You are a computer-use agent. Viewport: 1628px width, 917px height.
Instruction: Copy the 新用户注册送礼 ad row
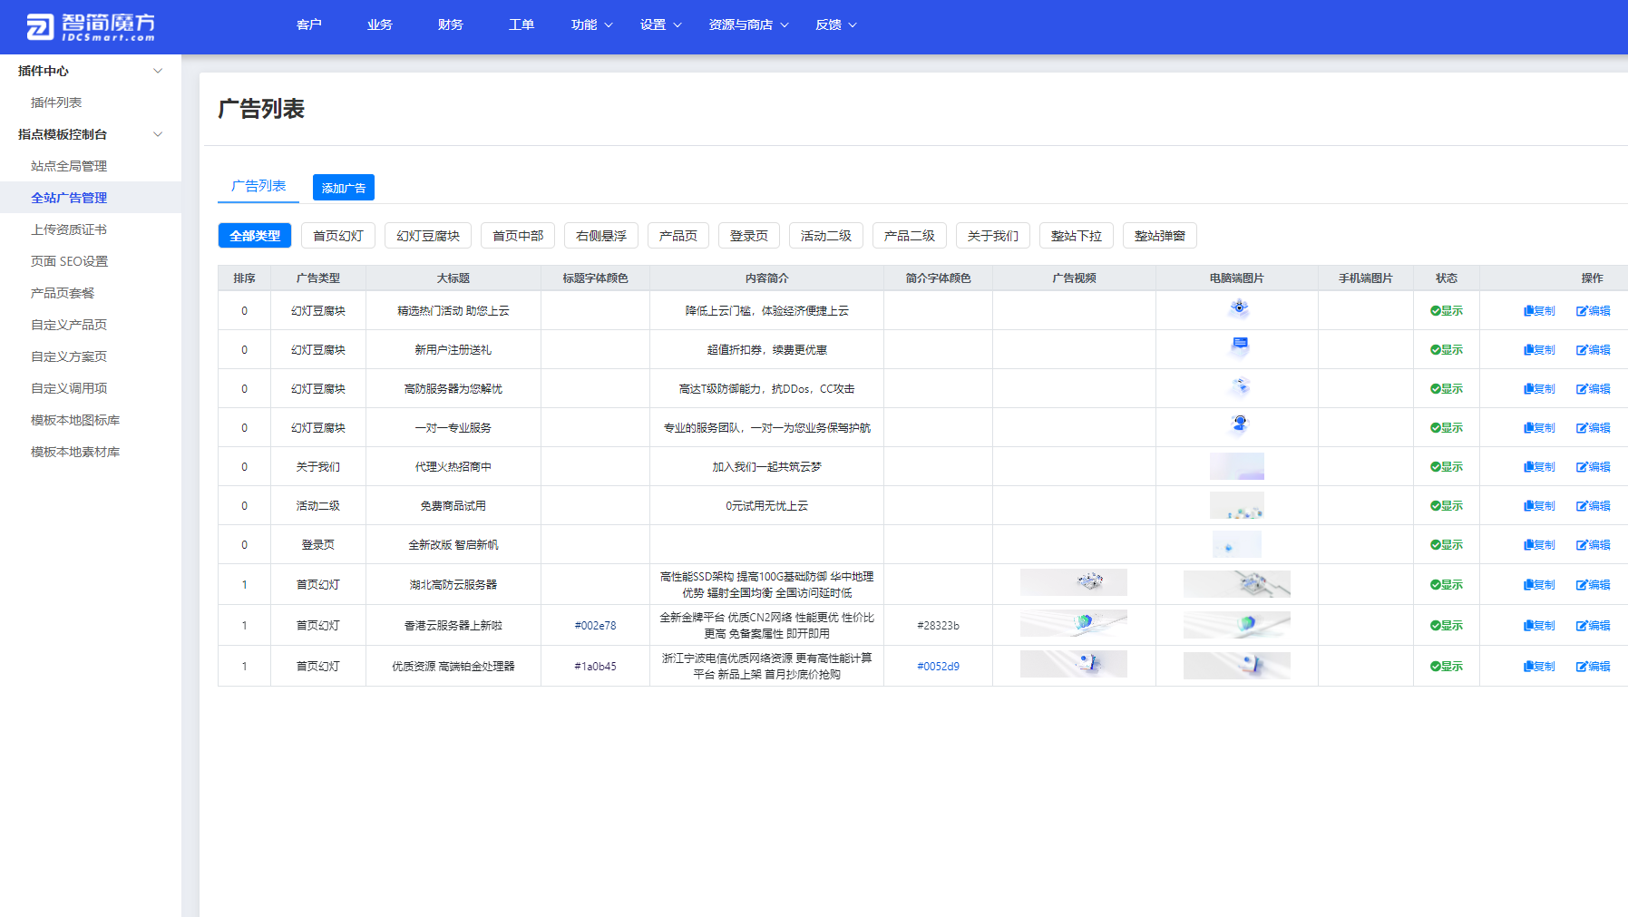click(x=1539, y=350)
